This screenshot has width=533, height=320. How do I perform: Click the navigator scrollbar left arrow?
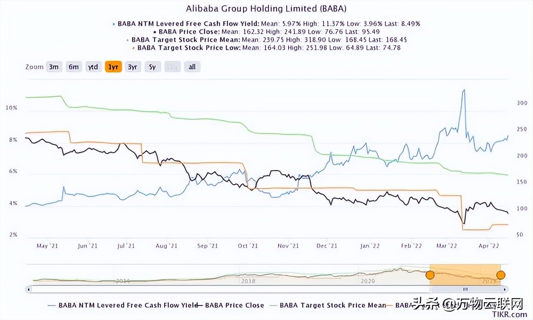pyautogui.click(x=28, y=288)
